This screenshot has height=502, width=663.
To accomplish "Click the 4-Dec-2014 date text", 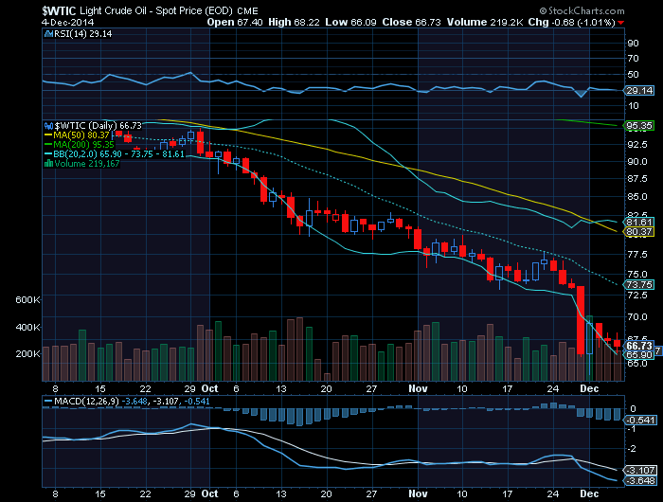I will [67, 23].
